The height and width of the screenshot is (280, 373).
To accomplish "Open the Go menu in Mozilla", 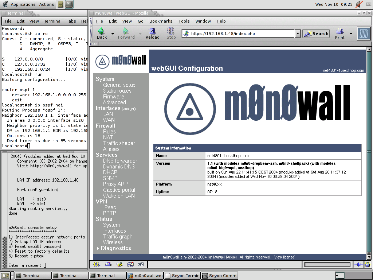I will [141, 21].
